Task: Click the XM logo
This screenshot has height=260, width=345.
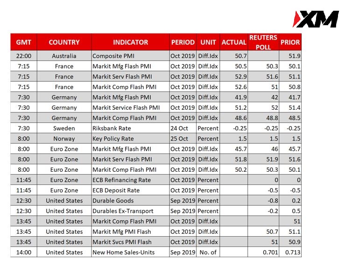Action: 316,19
